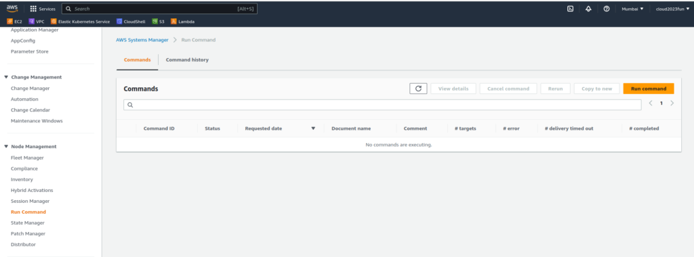Click the View details button

pos(453,89)
